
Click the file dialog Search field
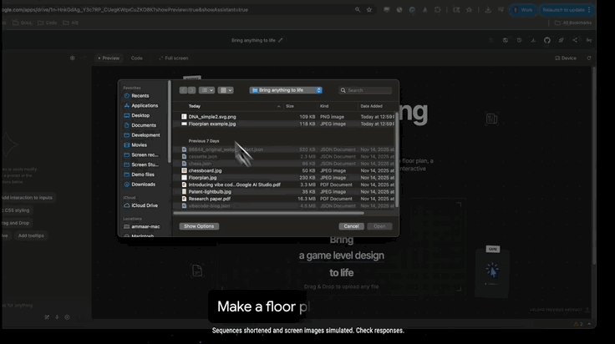[x=368, y=90]
